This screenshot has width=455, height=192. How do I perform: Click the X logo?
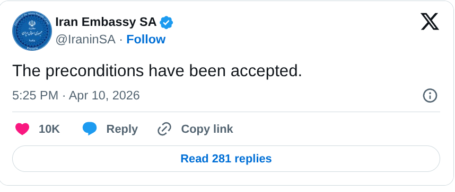(x=430, y=22)
